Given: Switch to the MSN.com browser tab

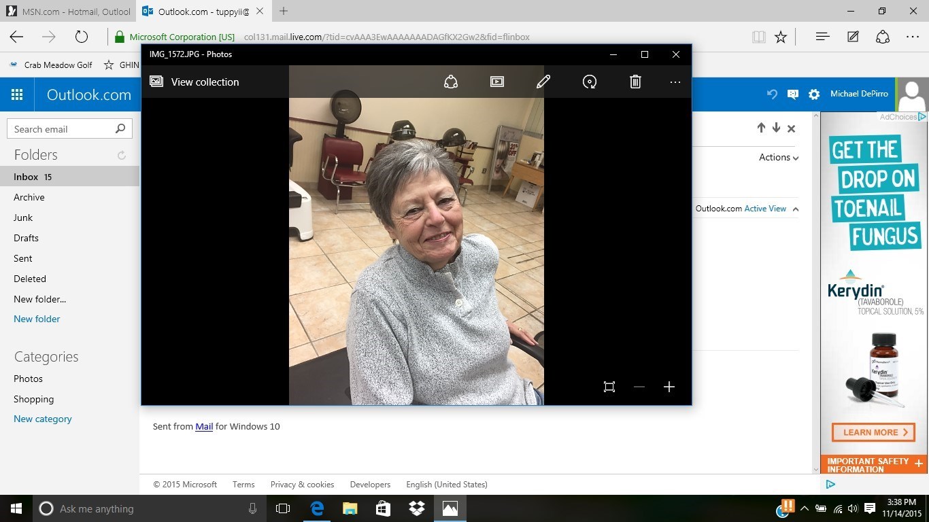Looking at the screenshot, I should point(68,12).
